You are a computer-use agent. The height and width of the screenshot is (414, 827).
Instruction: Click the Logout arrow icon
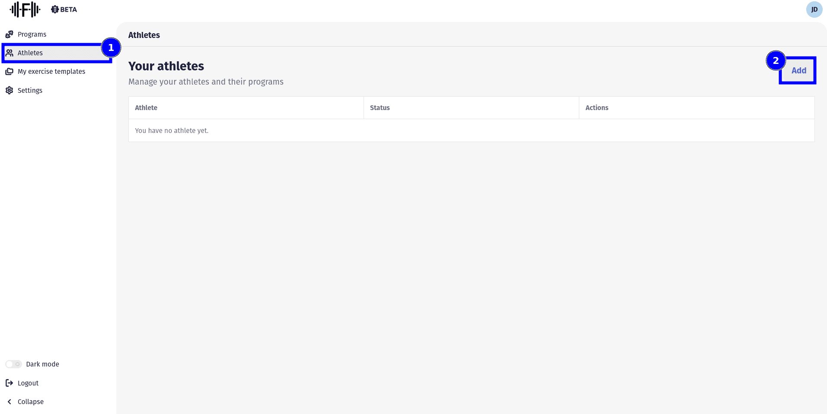click(9, 383)
